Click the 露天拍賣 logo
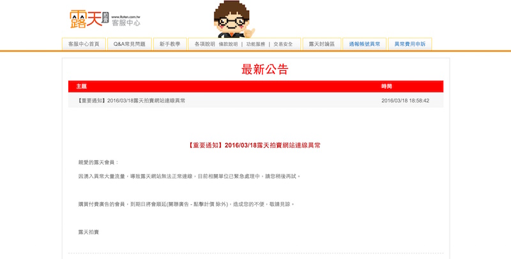The image size is (511, 259). click(89, 19)
